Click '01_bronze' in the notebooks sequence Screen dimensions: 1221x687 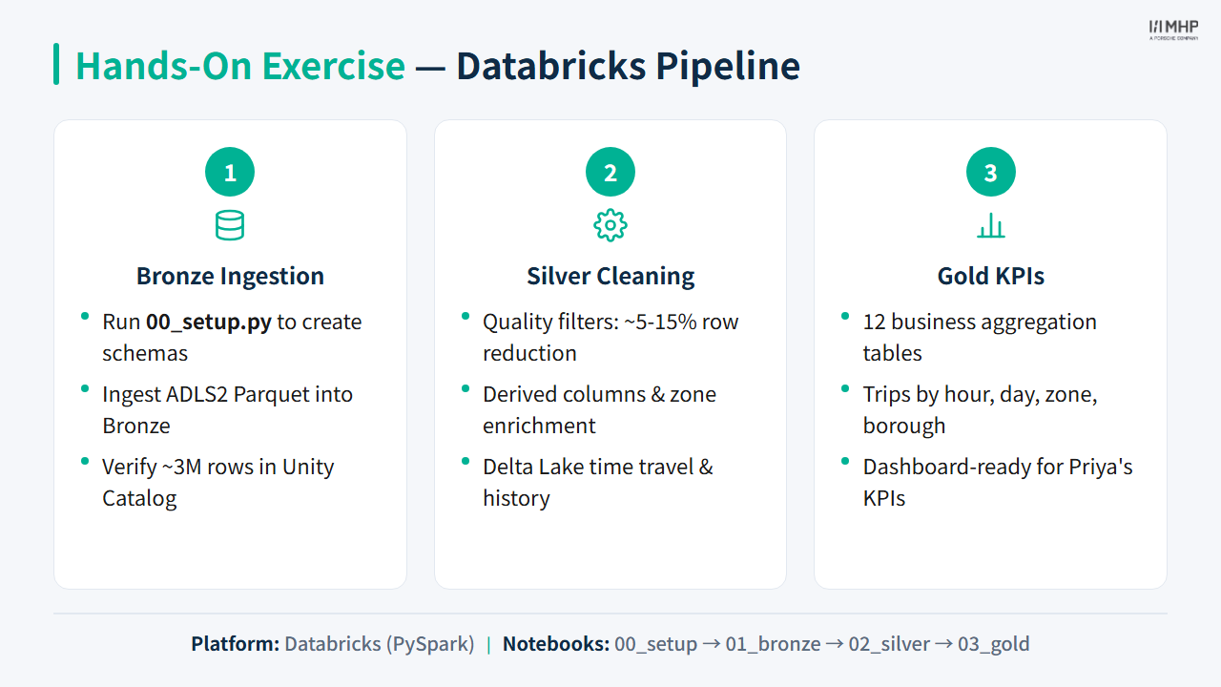[x=773, y=644]
